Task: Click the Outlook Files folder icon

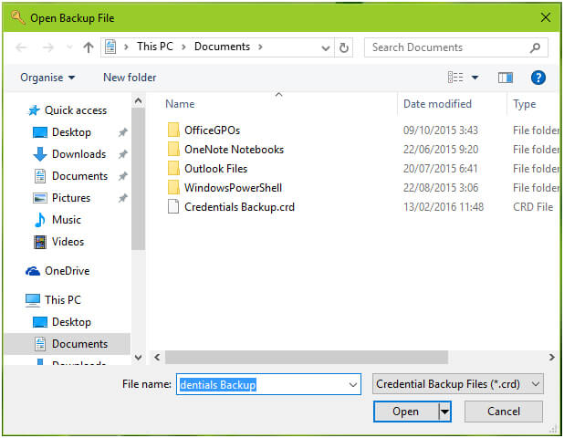Action: pyautogui.click(x=173, y=168)
